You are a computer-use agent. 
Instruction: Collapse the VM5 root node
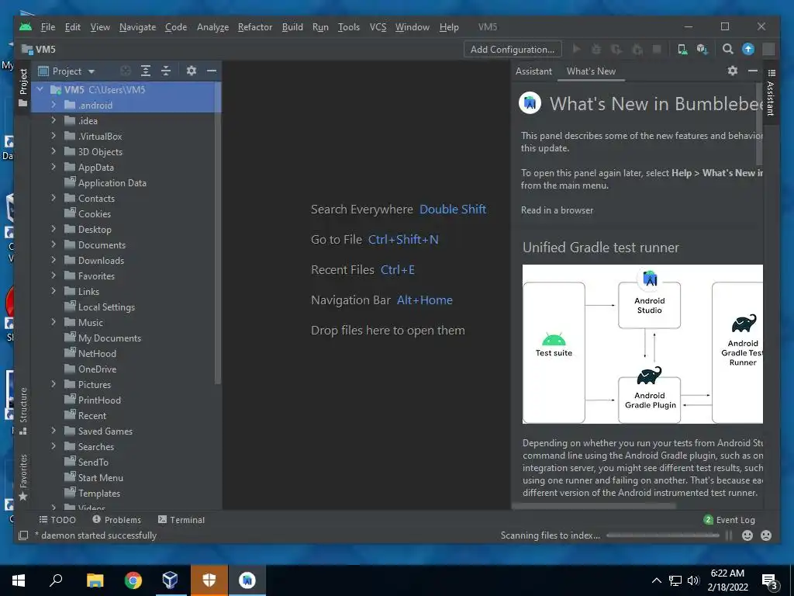40,89
